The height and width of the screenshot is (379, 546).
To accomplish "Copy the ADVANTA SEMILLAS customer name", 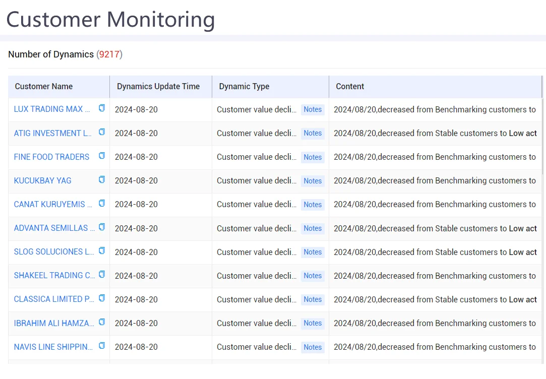I will coord(102,227).
